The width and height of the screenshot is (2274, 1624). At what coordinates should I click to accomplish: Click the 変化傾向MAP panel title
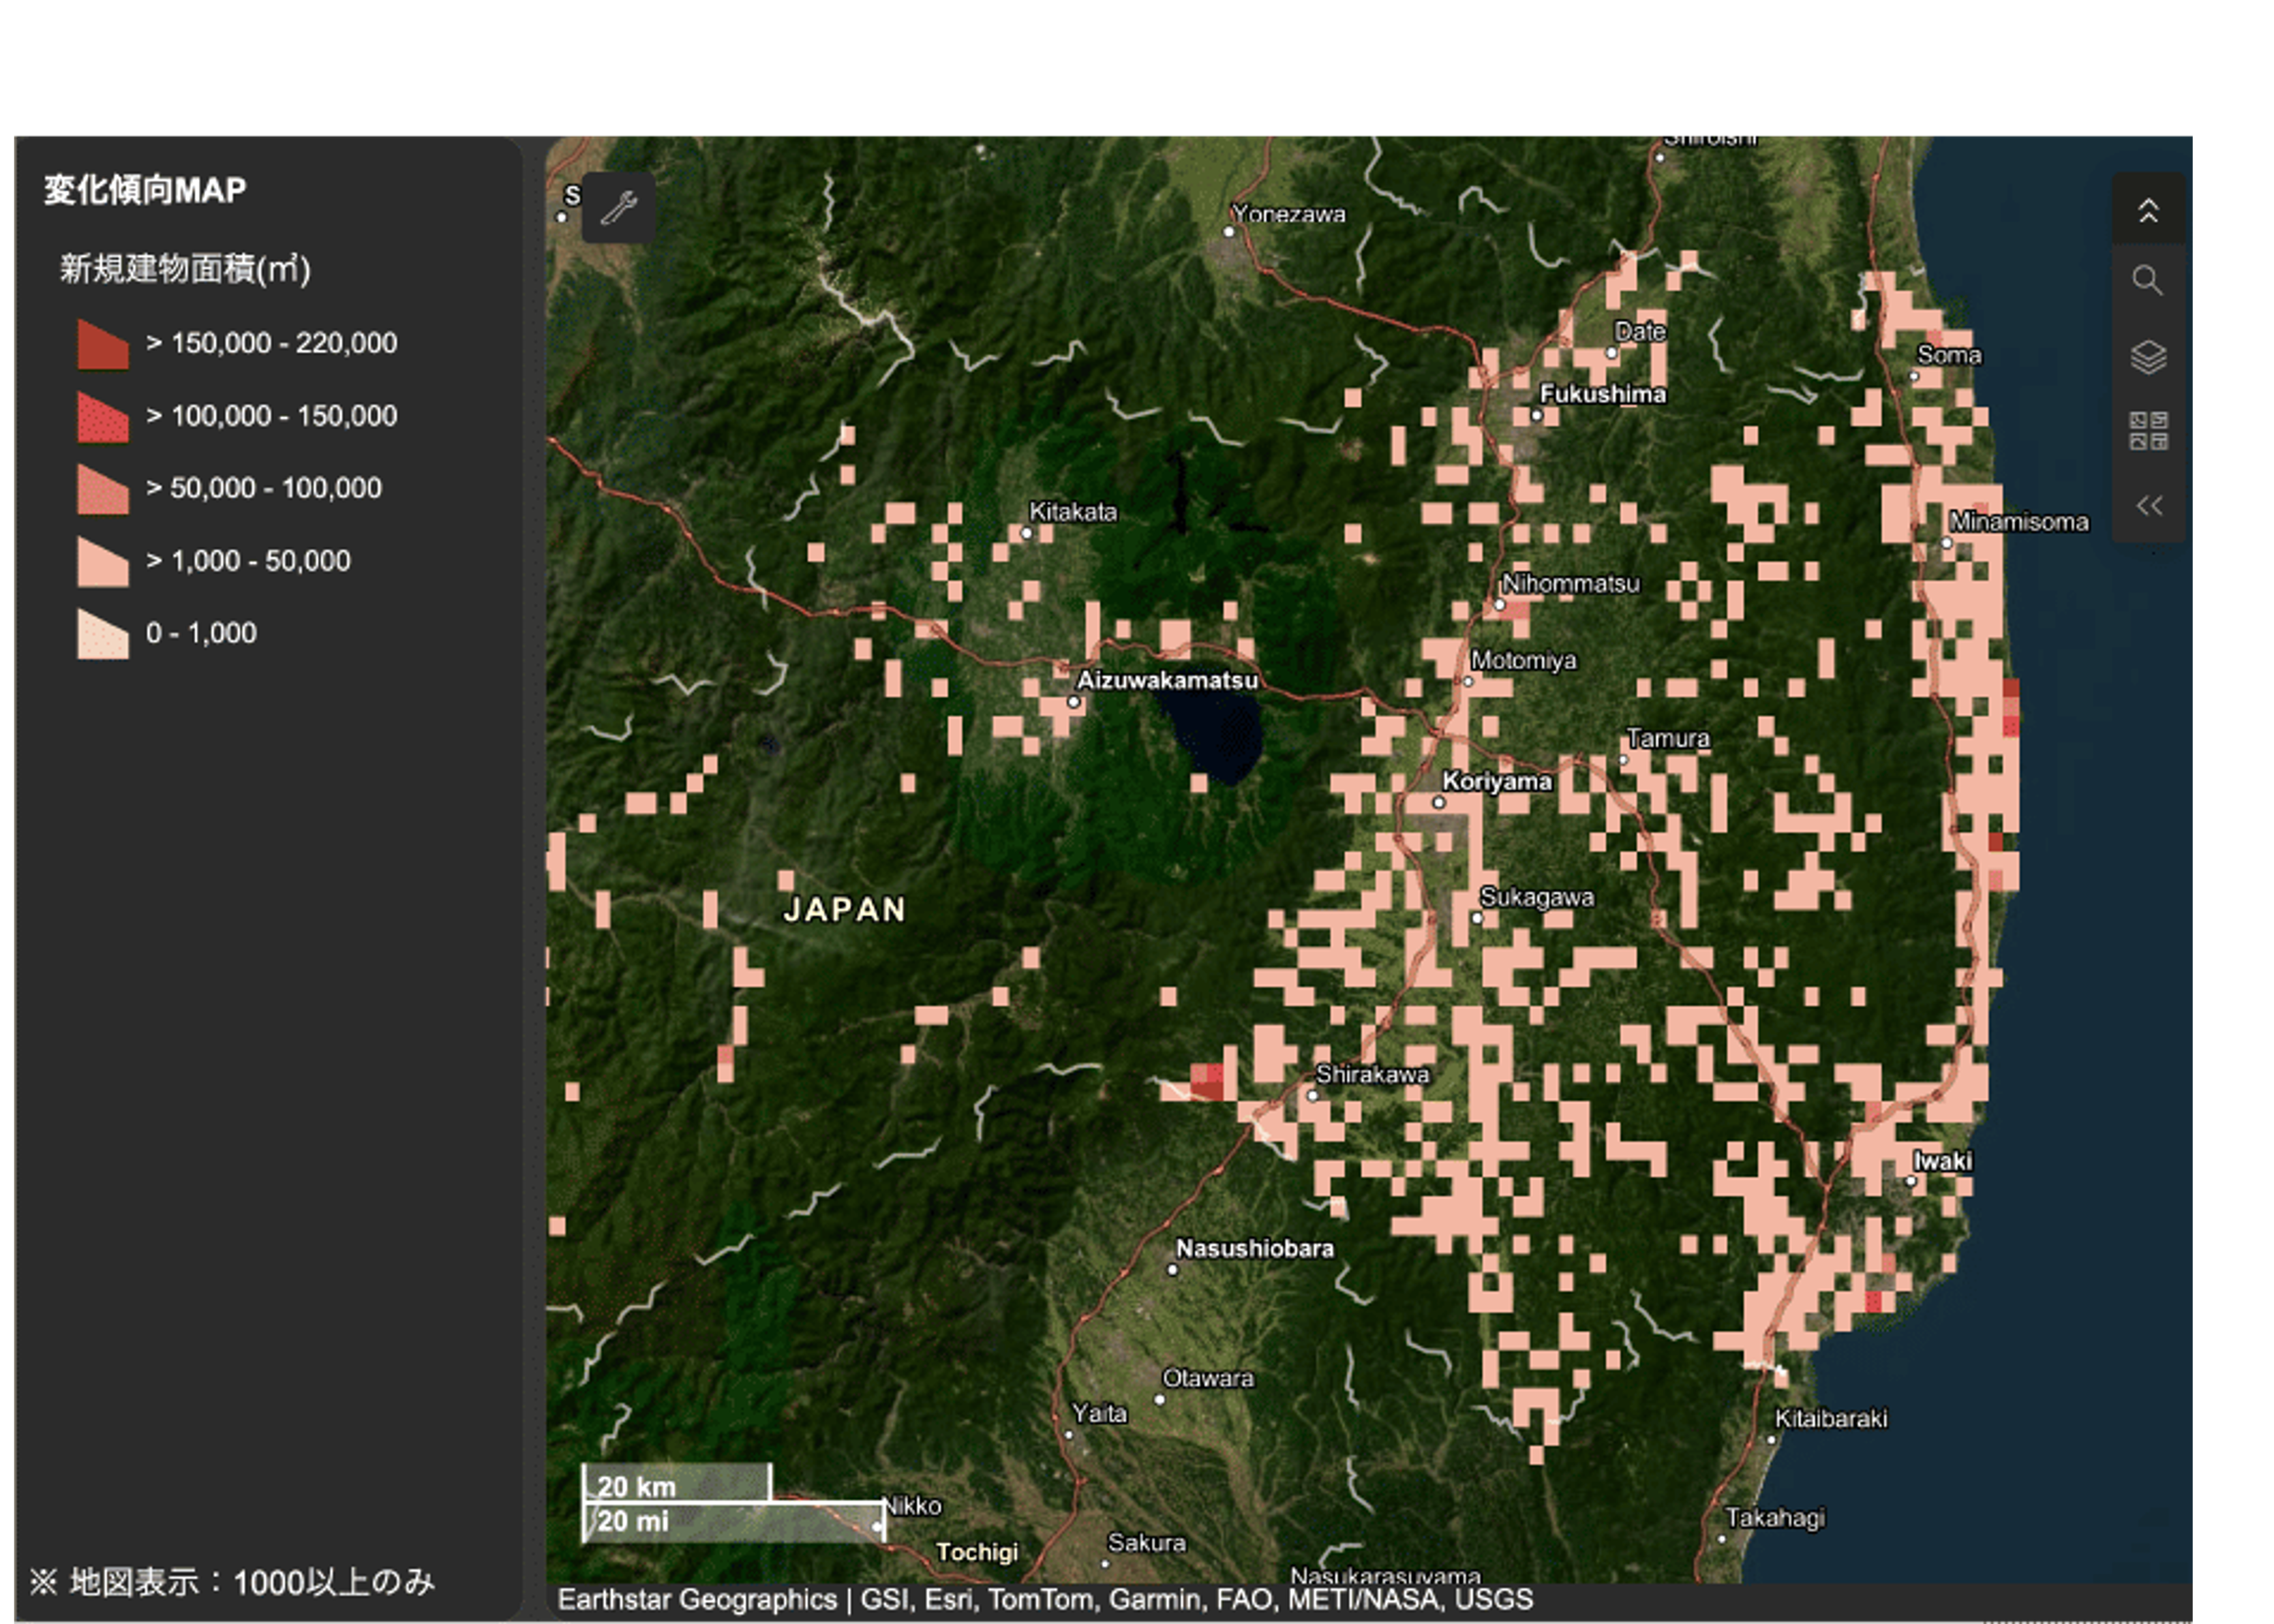(145, 190)
